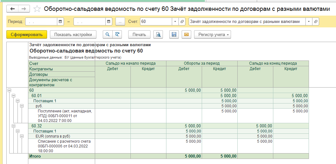Open the Регистр учета dropdown menu

pyautogui.click(x=213, y=34)
